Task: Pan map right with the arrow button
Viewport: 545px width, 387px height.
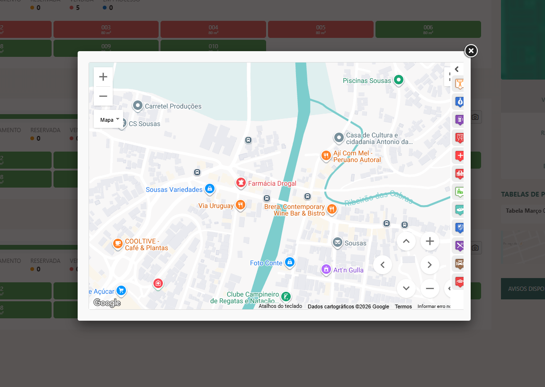Action: pyautogui.click(x=429, y=265)
